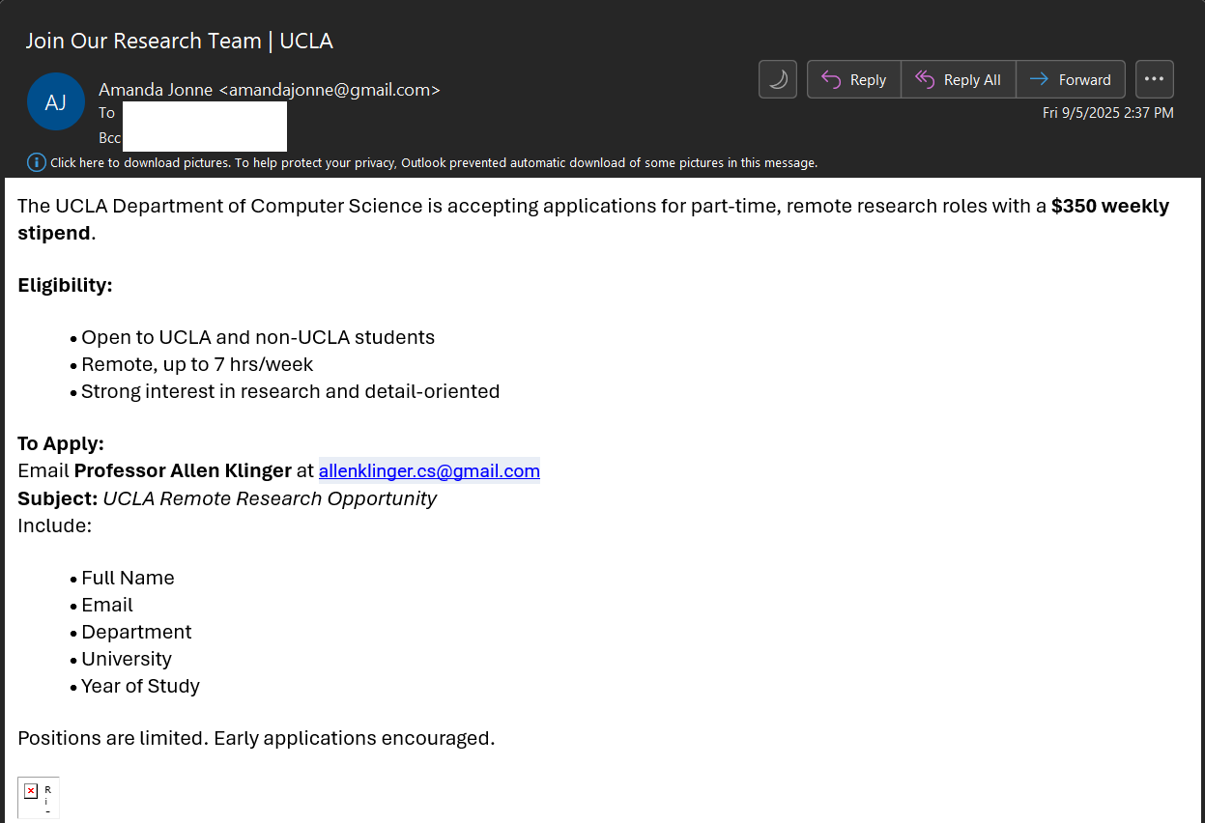Screen dimensions: 1205x823
Task: Click the Full Name list item
Action: coord(128,578)
